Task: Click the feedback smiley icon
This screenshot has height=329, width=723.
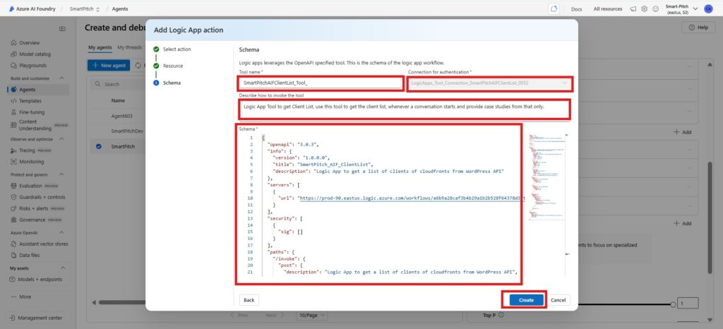Action: pyautogui.click(x=656, y=8)
